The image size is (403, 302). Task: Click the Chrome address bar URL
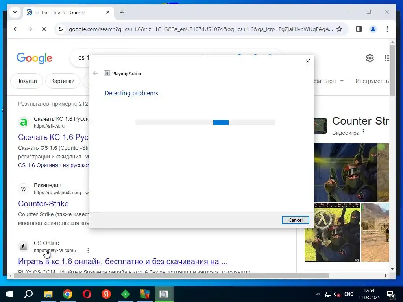point(200,29)
